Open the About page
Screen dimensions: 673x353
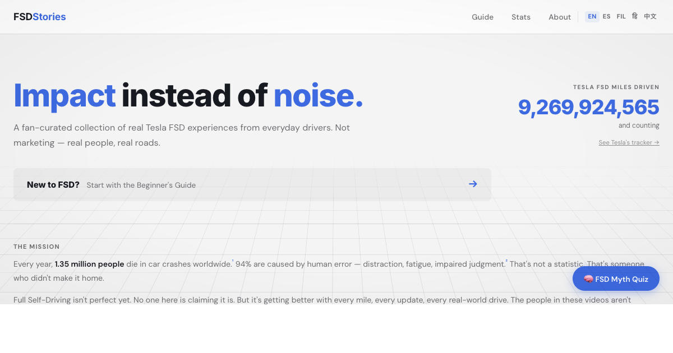click(560, 17)
